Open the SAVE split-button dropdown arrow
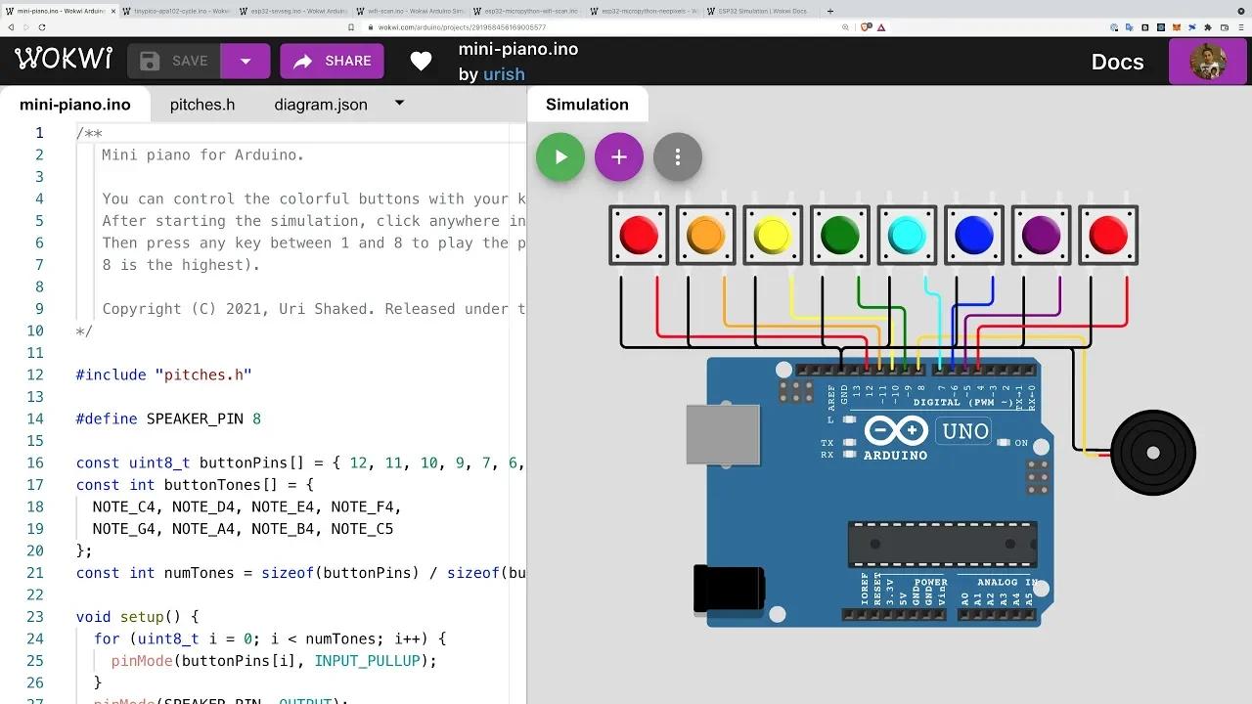Screen dimensions: 1252x704 point(246,61)
